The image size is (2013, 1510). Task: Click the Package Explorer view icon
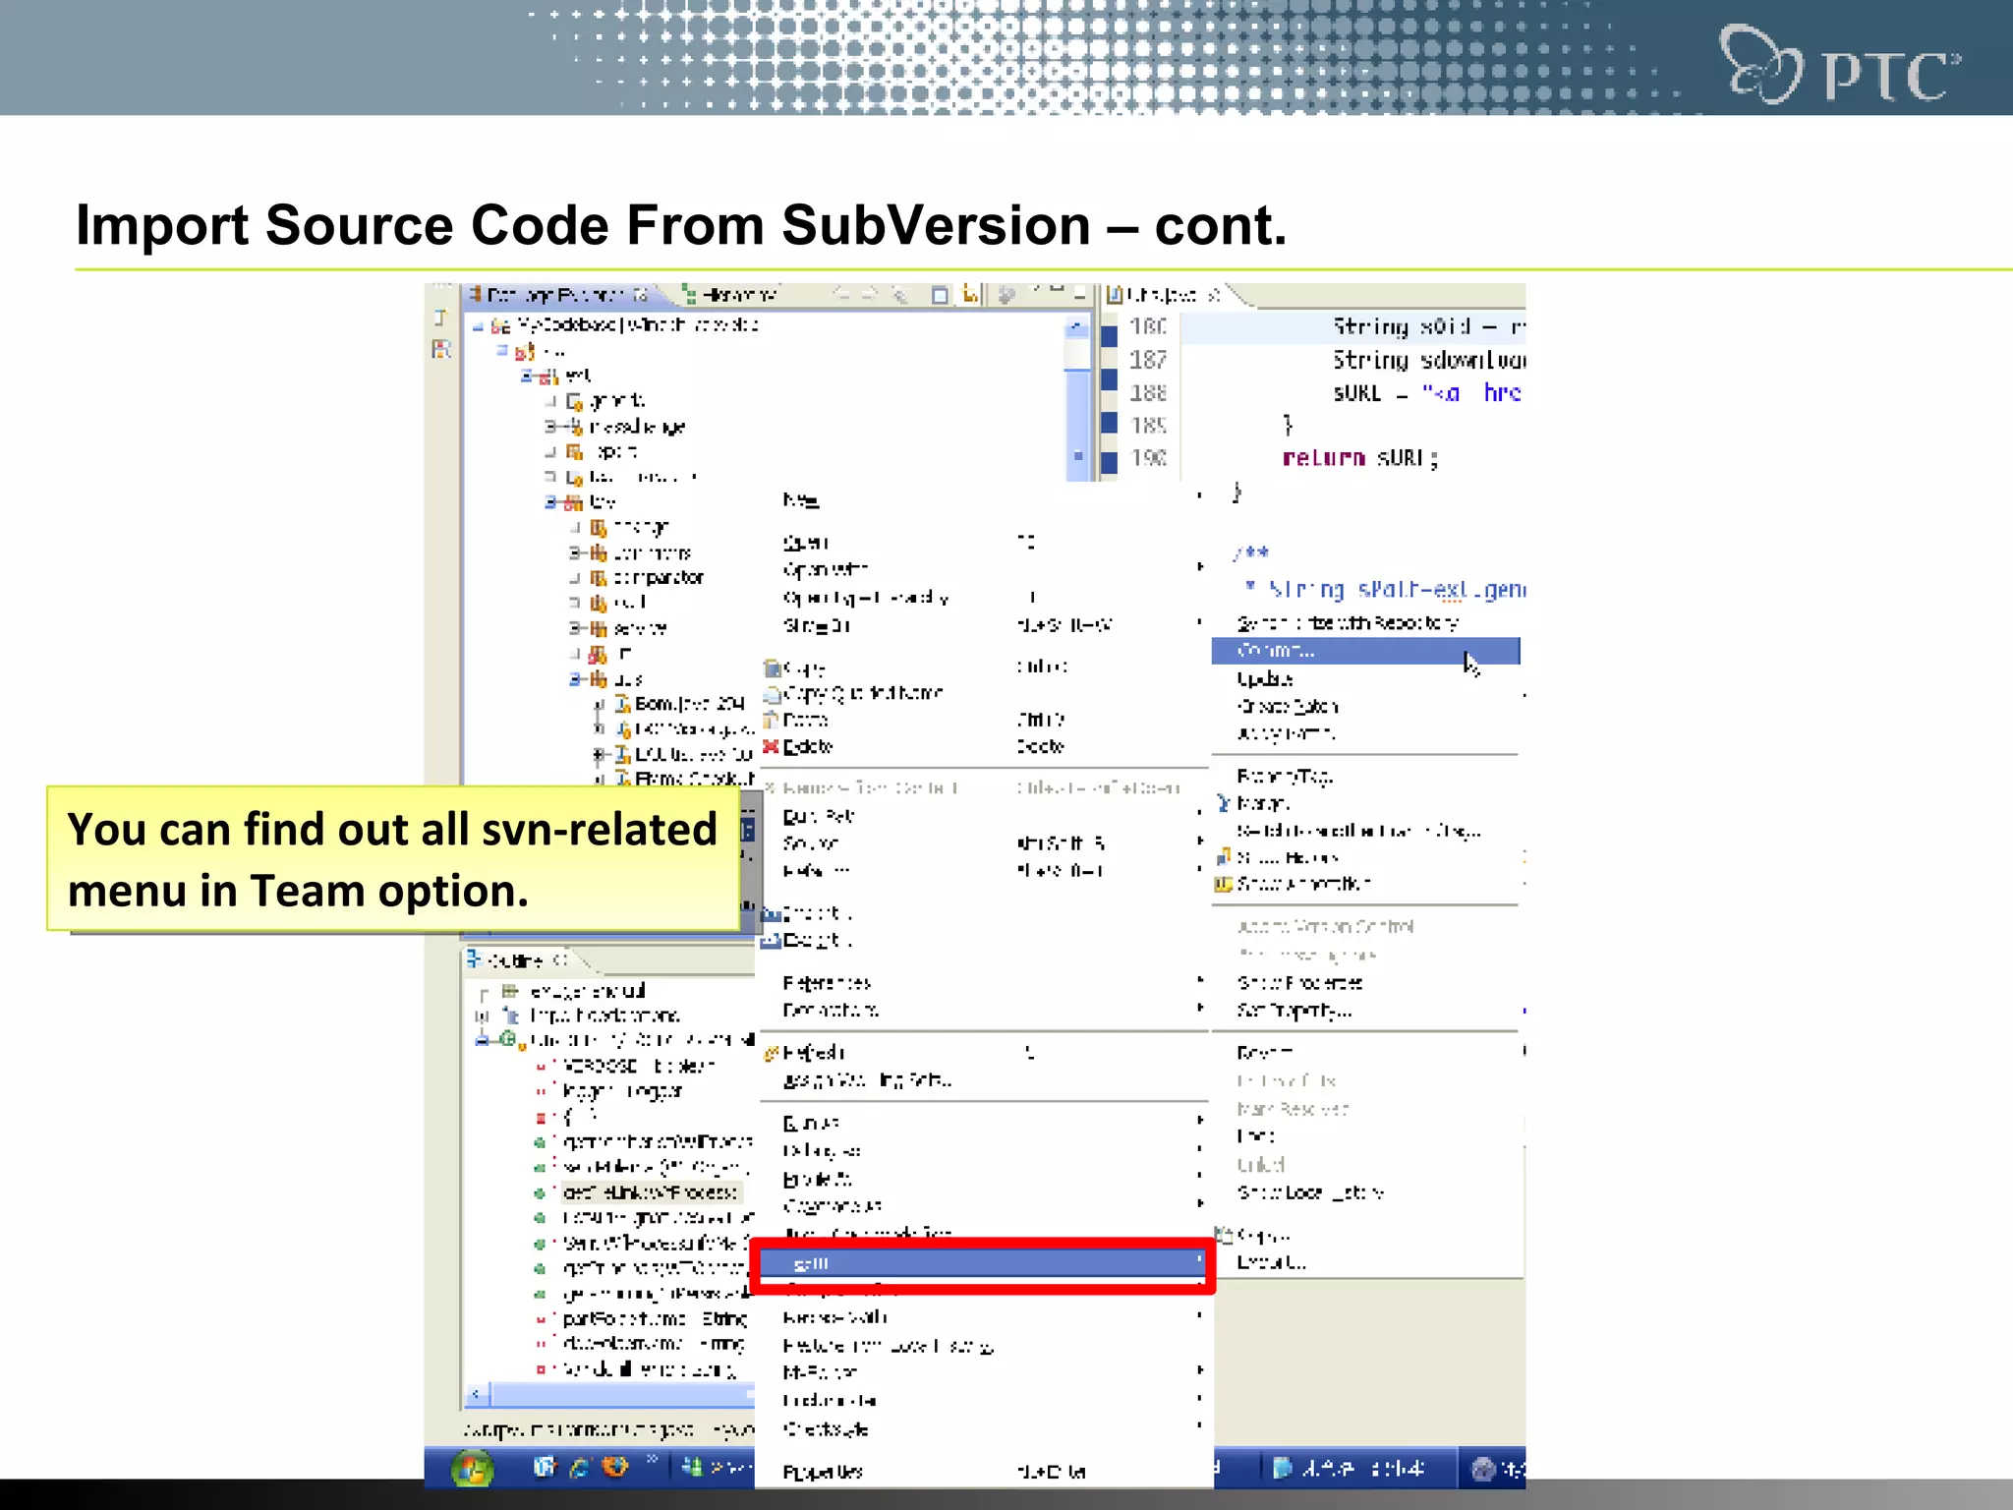click(475, 294)
